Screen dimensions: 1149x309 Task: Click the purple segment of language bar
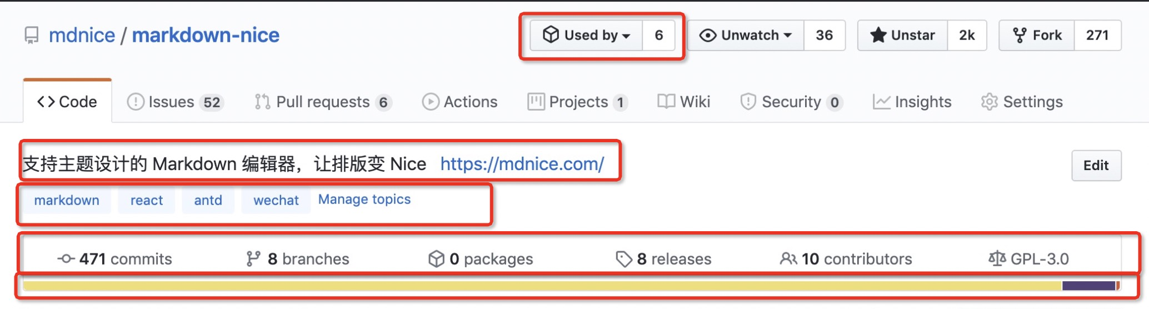1088,286
